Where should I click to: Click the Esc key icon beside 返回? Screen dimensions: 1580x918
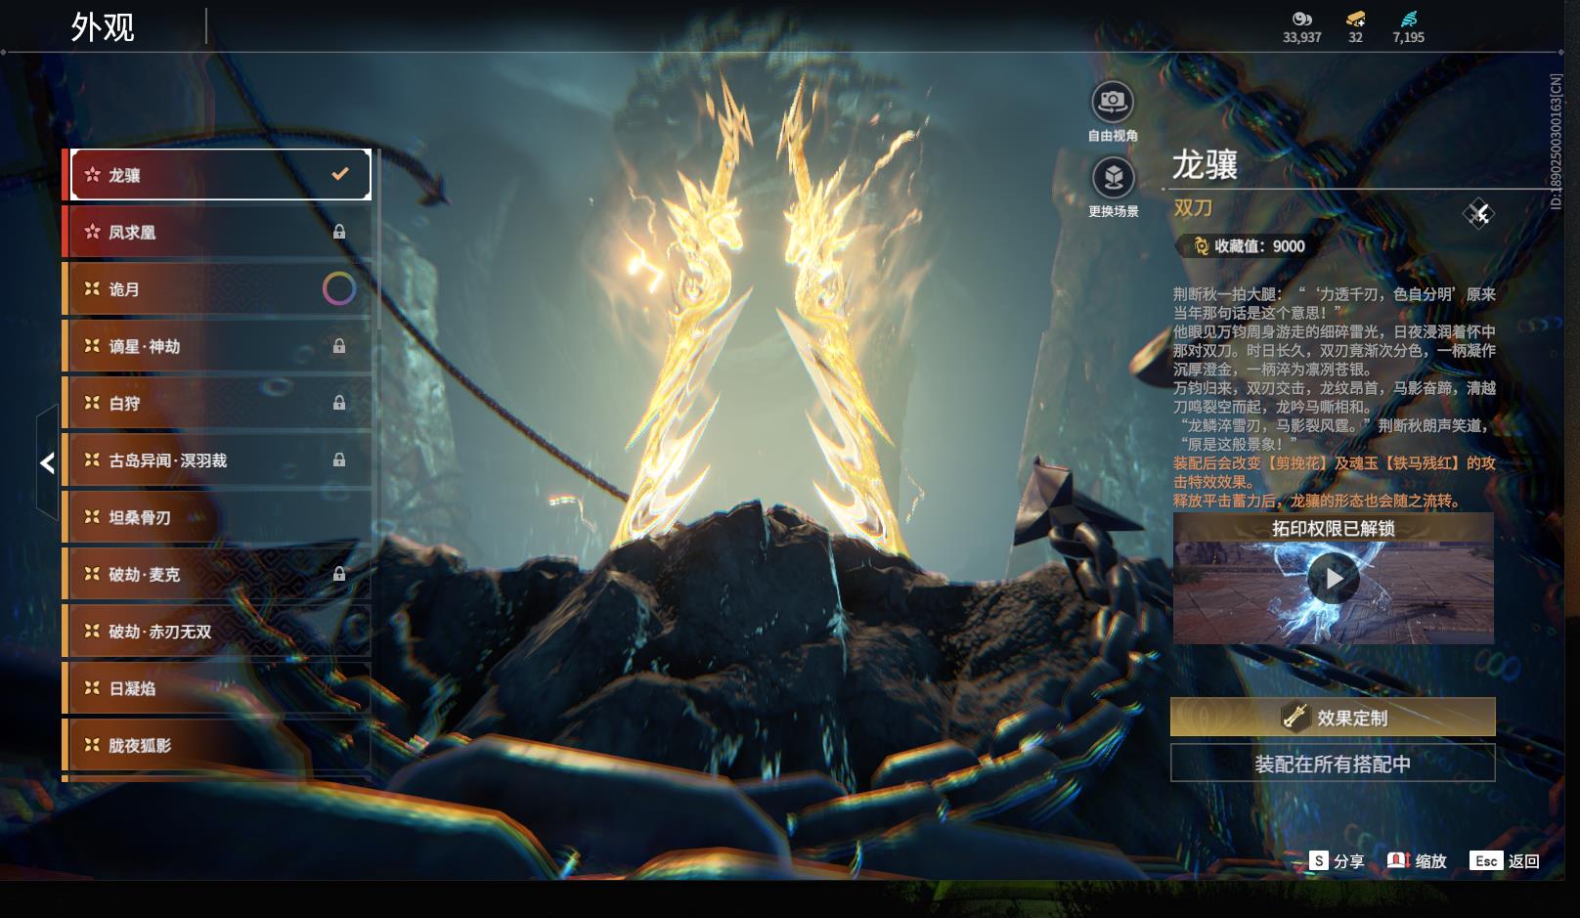pos(1486,860)
